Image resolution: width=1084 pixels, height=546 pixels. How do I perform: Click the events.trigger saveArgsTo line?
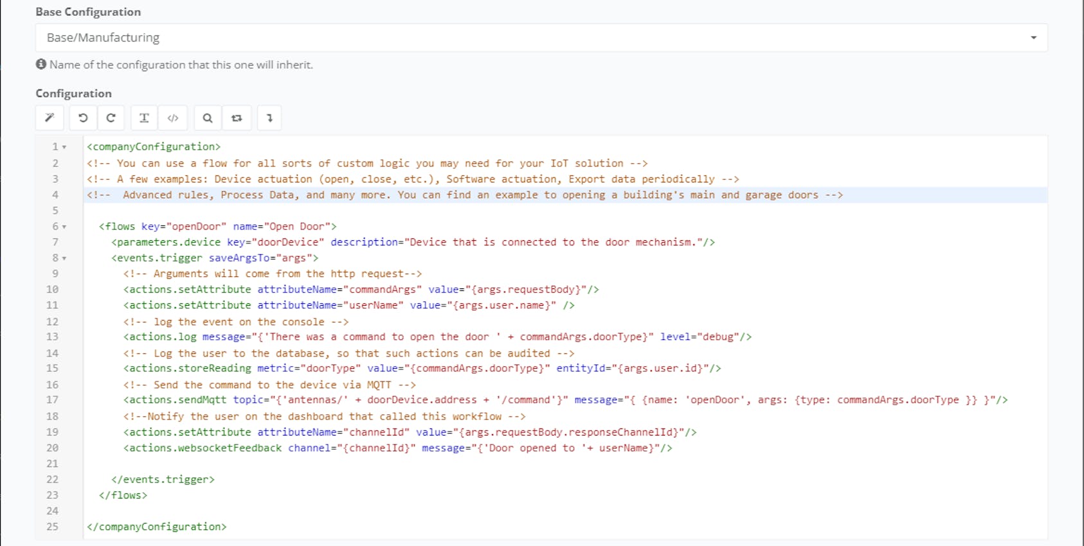[x=215, y=258]
